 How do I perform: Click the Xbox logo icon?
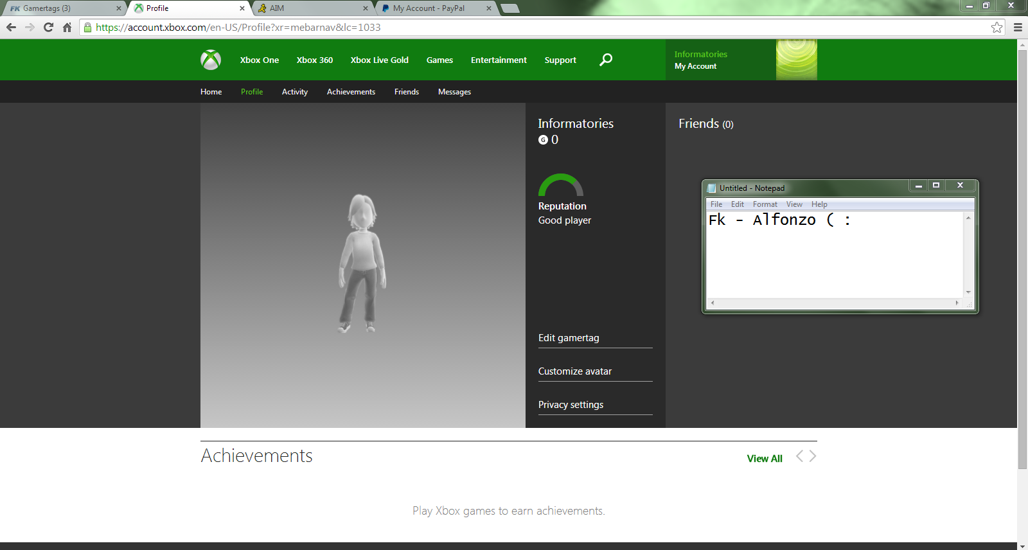(211, 60)
